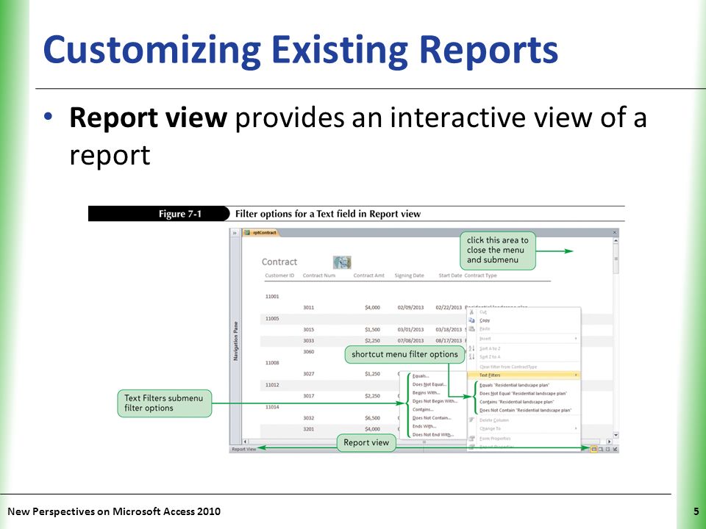Open the Insert submenu
Viewport: 706px width, 529px height.
(x=524, y=338)
